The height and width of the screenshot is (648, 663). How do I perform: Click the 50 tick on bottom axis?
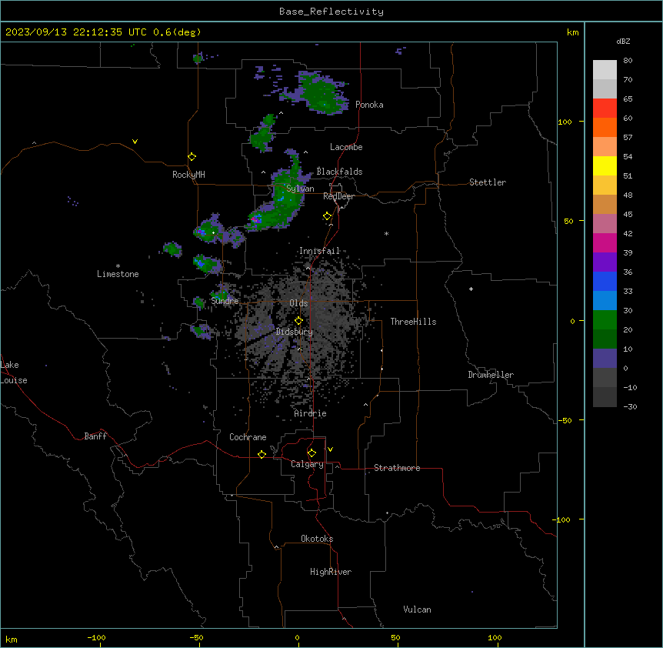pos(395,637)
